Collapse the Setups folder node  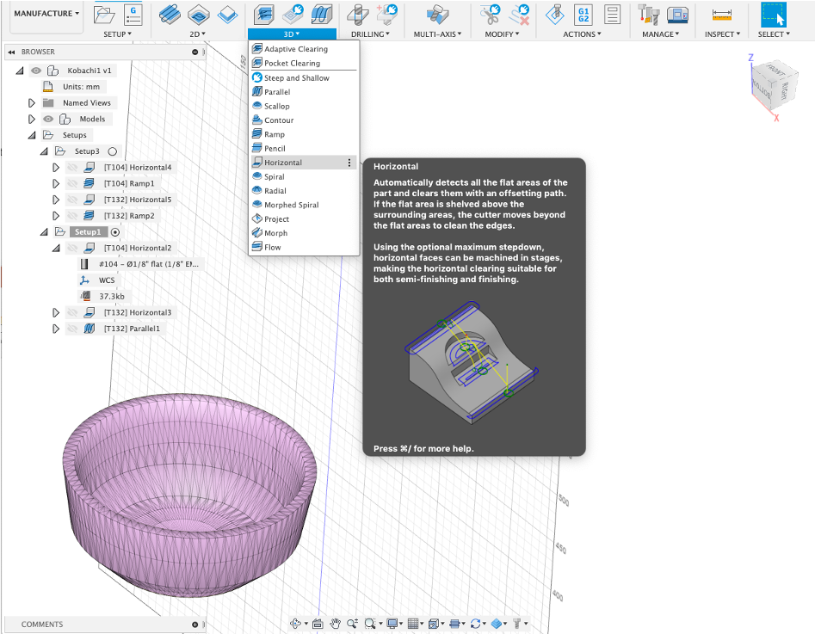pyautogui.click(x=32, y=135)
